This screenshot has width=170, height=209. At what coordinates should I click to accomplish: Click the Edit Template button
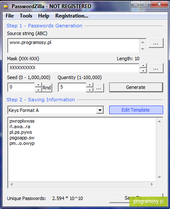coord(136,110)
